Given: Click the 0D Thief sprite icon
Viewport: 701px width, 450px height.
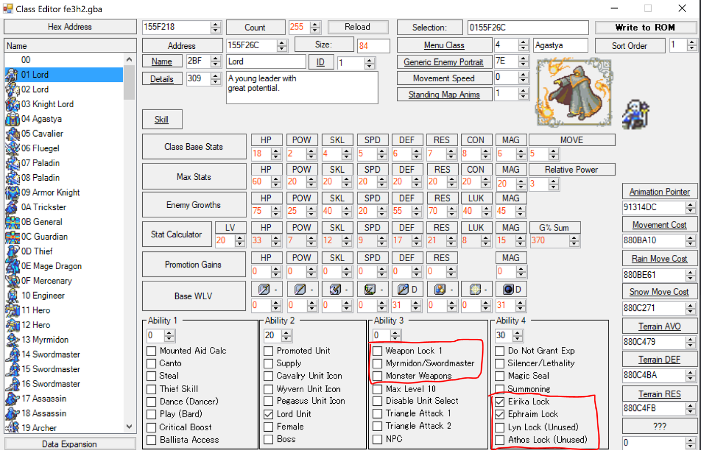Looking at the screenshot, I should pyautogui.click(x=11, y=251).
